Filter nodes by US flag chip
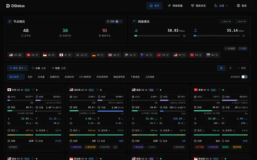257x160 pixels. pyautogui.click(x=15, y=55)
